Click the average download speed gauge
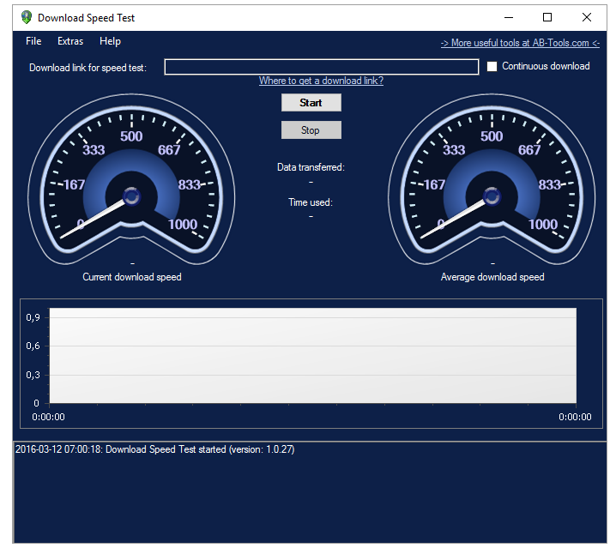Screen dimensions: 616x554 click(x=492, y=178)
